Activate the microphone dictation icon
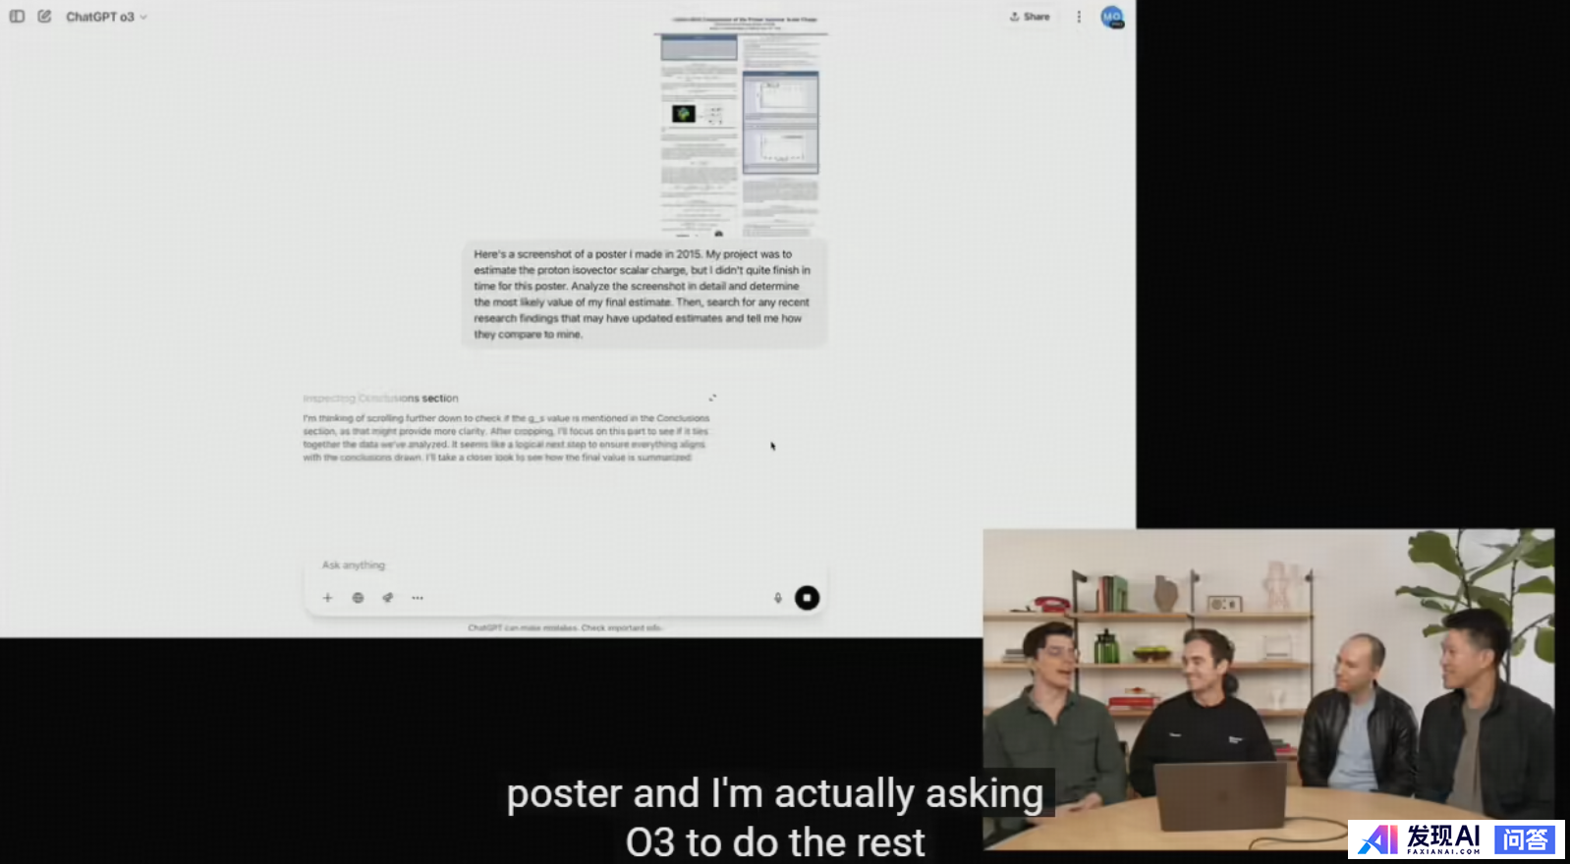1570x864 pixels. tap(777, 598)
